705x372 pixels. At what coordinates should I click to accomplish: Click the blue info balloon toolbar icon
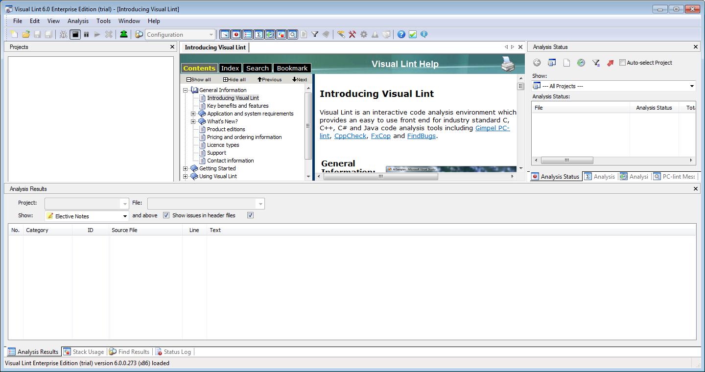423,34
